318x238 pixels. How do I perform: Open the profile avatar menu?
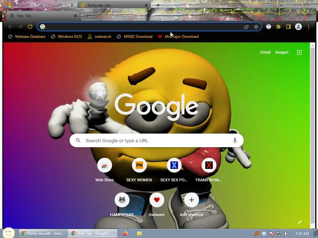(x=298, y=27)
